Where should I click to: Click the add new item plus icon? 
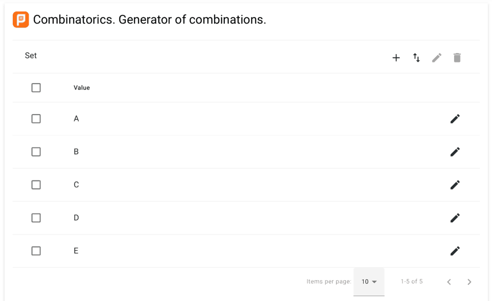click(x=396, y=58)
